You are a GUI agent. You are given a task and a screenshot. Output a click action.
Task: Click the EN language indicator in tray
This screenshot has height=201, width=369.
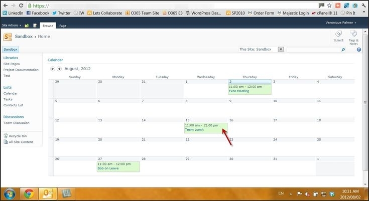coord(281,193)
